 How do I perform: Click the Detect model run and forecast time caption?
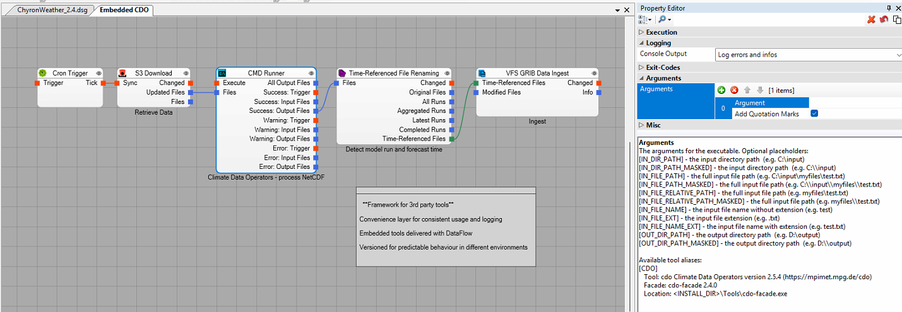[x=394, y=149]
